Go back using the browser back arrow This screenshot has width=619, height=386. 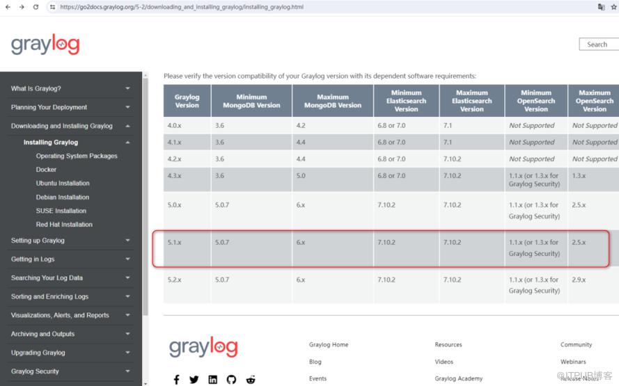pyautogui.click(x=8, y=7)
